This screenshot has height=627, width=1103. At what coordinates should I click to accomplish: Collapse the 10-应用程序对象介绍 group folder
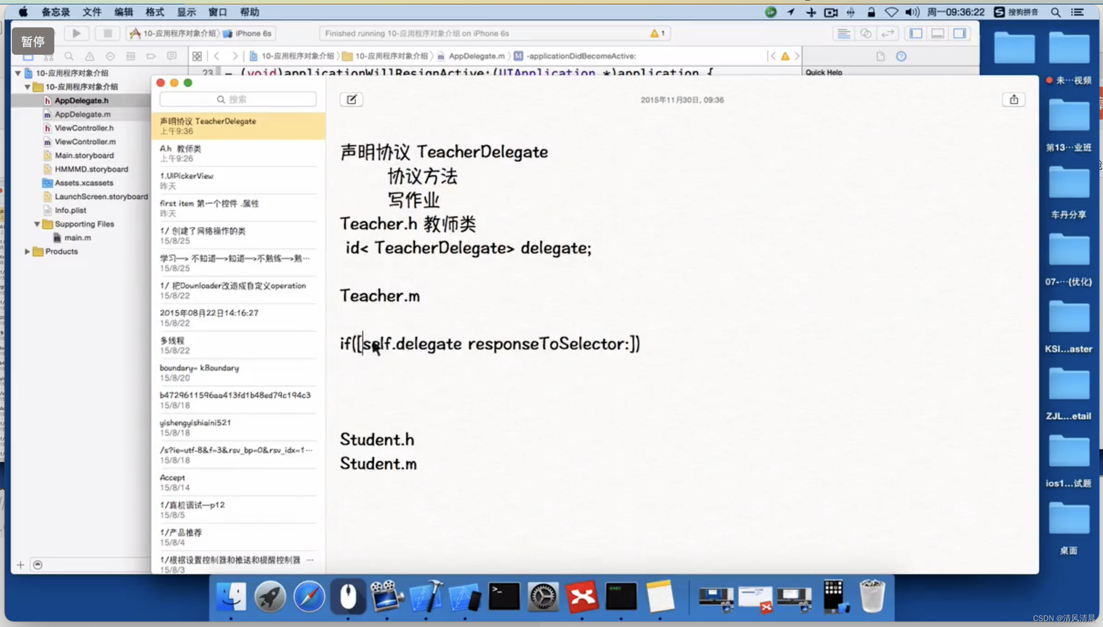pyautogui.click(x=27, y=87)
